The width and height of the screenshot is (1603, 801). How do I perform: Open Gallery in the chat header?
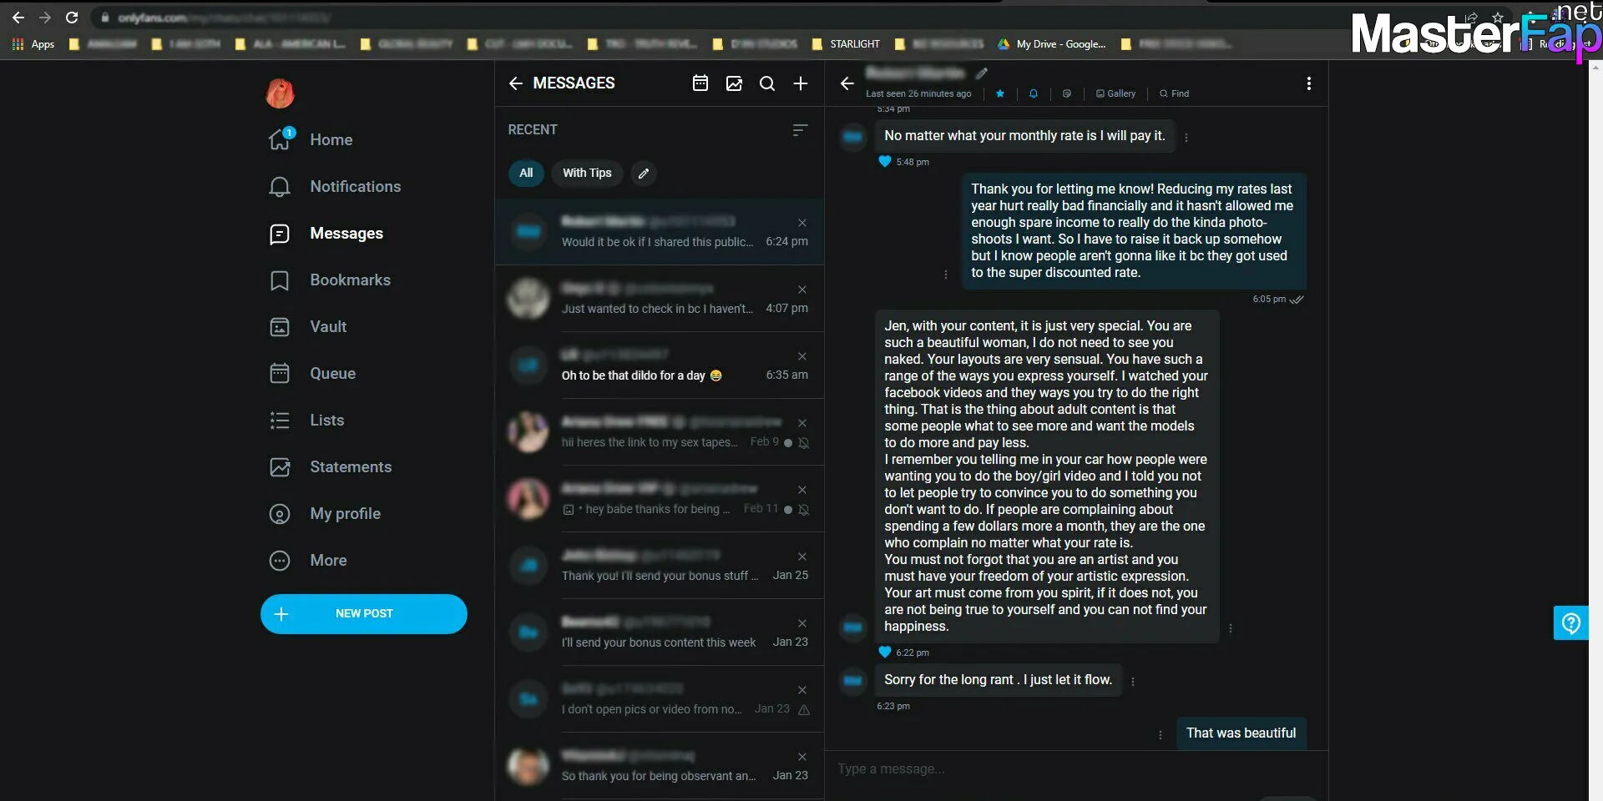point(1115,93)
